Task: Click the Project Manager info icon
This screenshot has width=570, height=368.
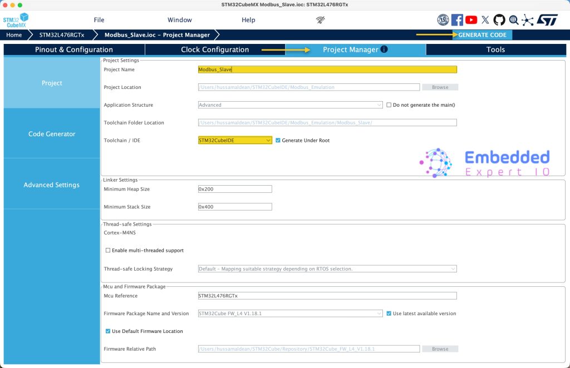Action: click(384, 49)
